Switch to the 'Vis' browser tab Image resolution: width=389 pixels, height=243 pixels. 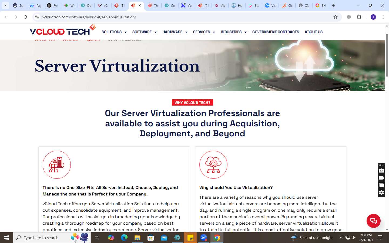tap(270, 5)
